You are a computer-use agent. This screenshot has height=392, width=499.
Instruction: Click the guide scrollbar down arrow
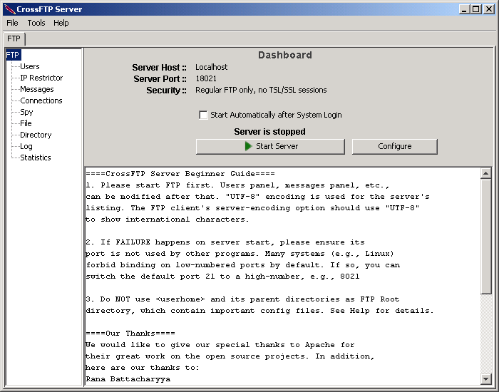pos(485,379)
